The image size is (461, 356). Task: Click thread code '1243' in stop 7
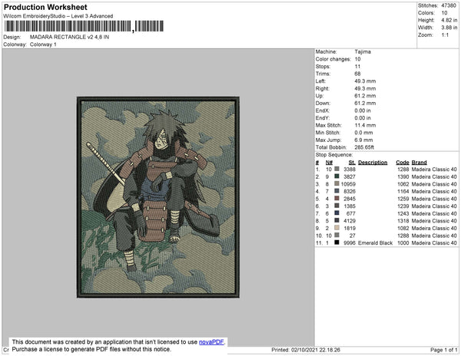[403, 213]
